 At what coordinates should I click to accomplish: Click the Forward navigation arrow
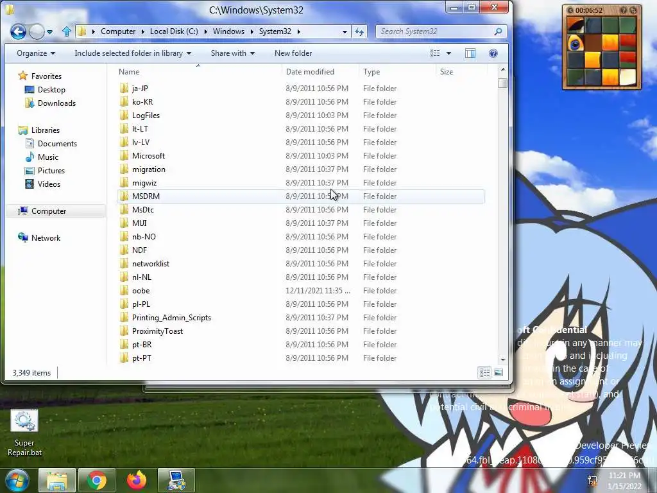(x=37, y=31)
